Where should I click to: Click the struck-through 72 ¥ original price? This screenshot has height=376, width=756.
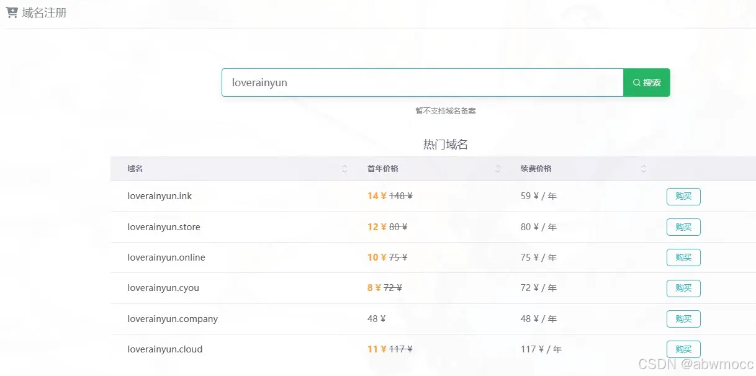393,288
